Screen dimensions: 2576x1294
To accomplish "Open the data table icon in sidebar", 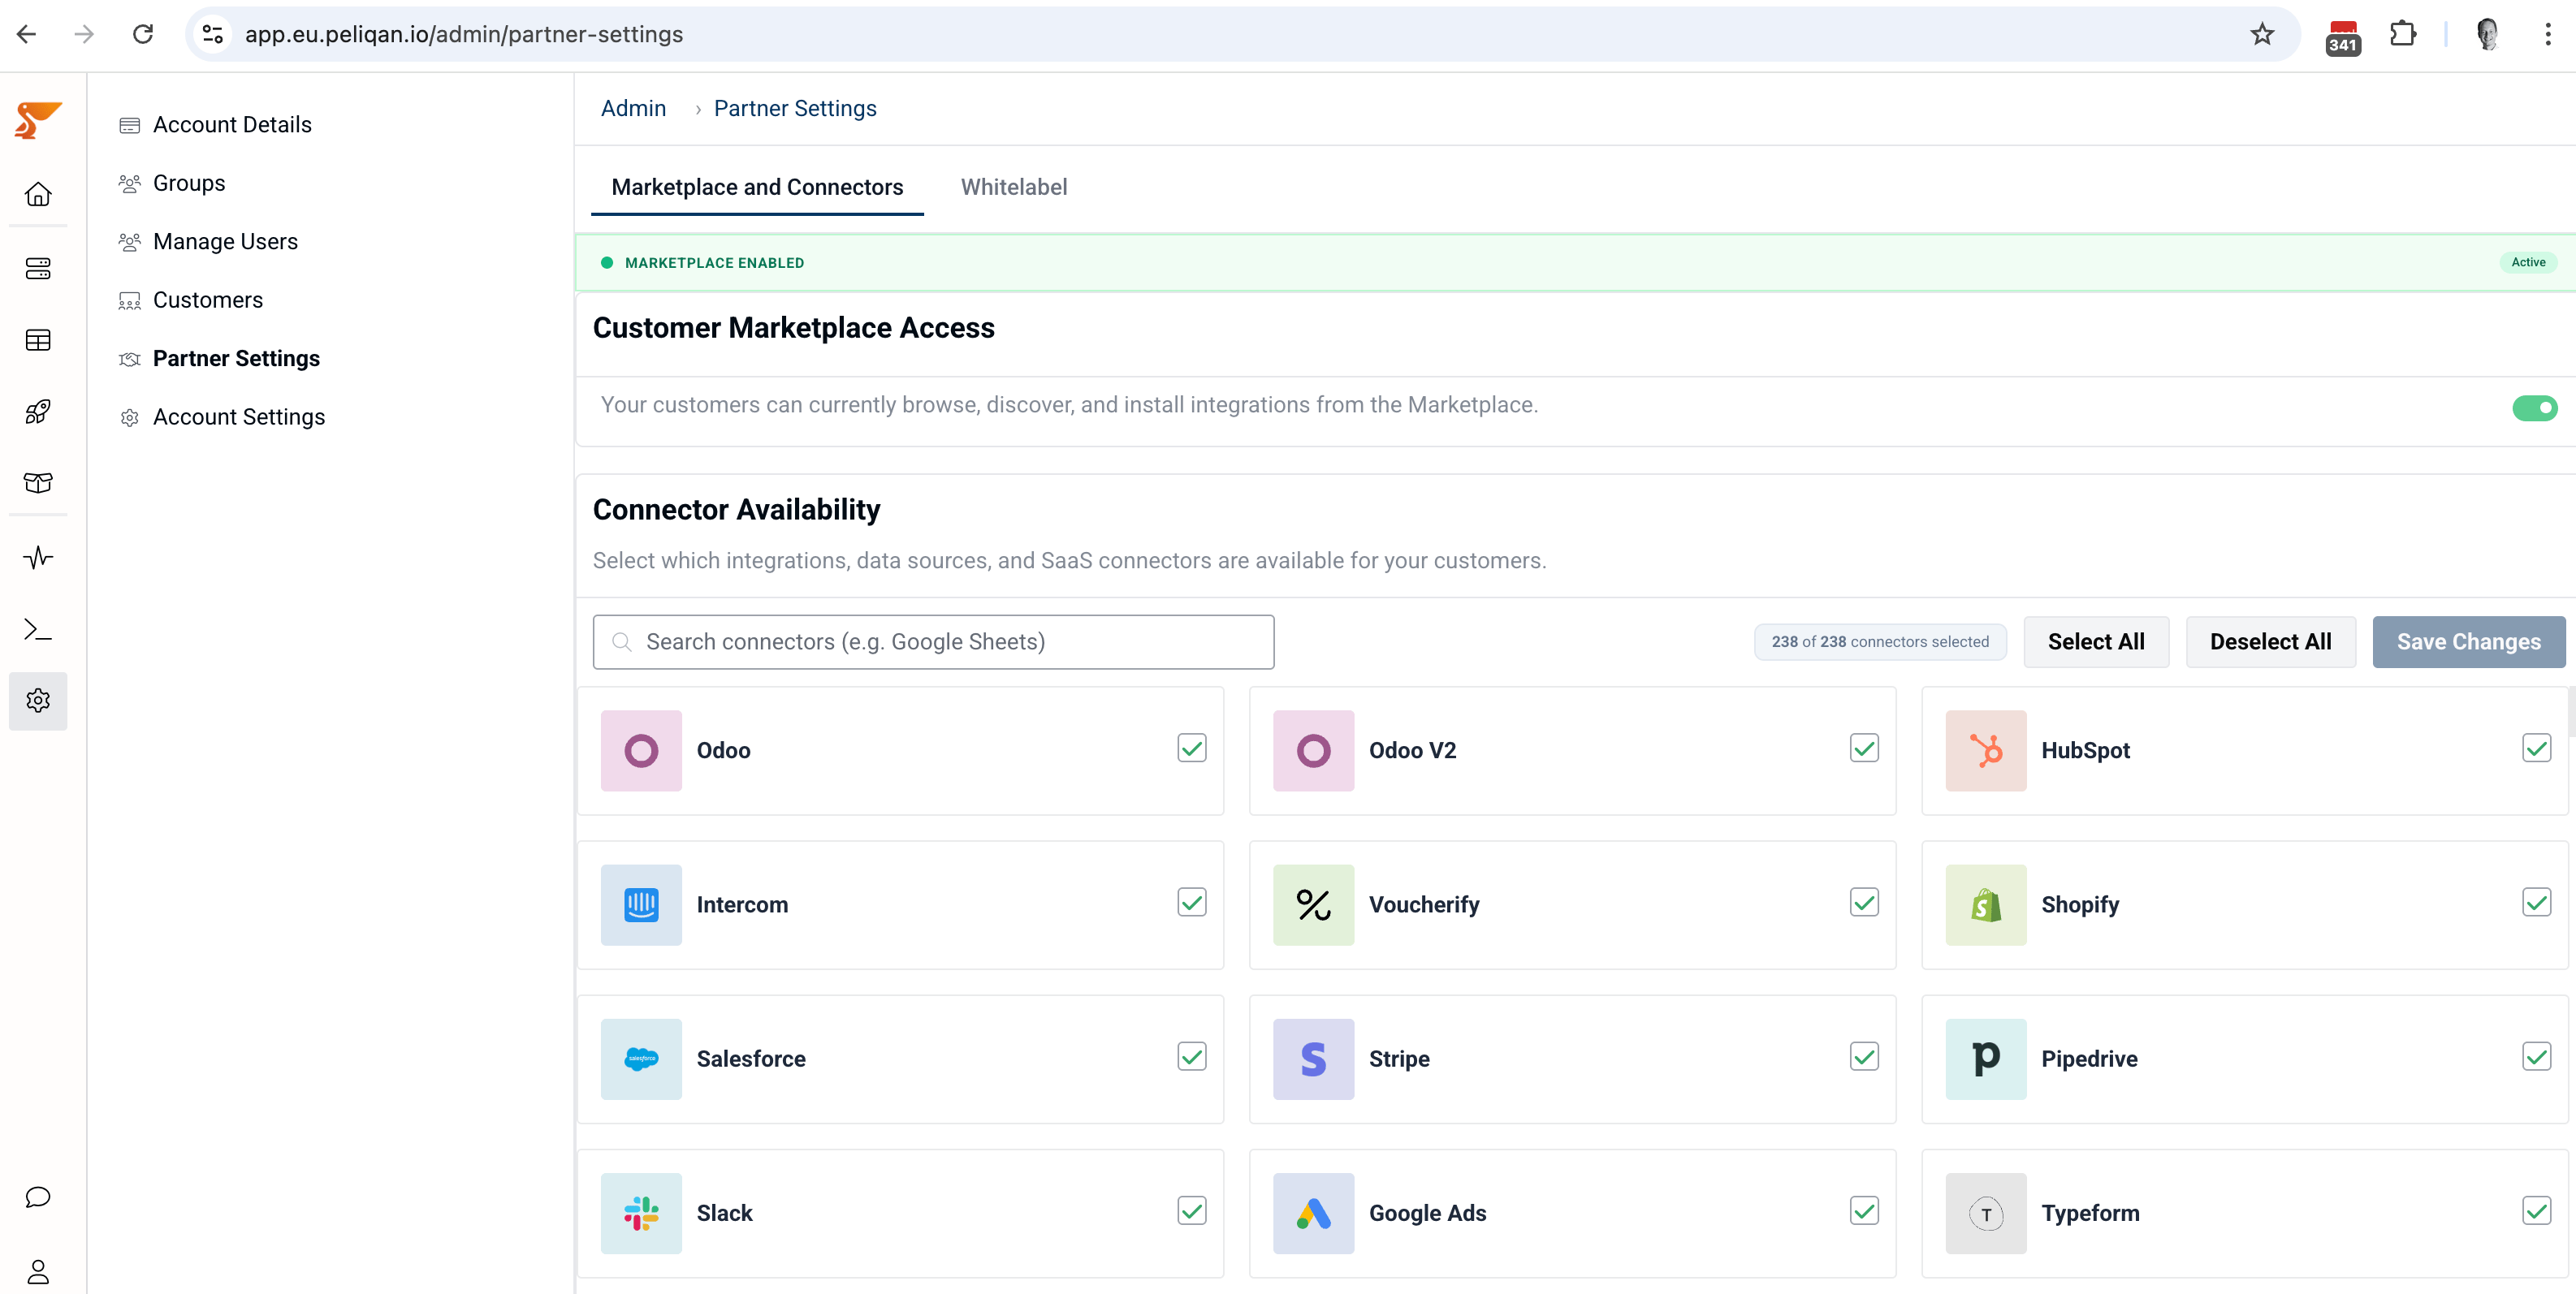I will coord(38,340).
